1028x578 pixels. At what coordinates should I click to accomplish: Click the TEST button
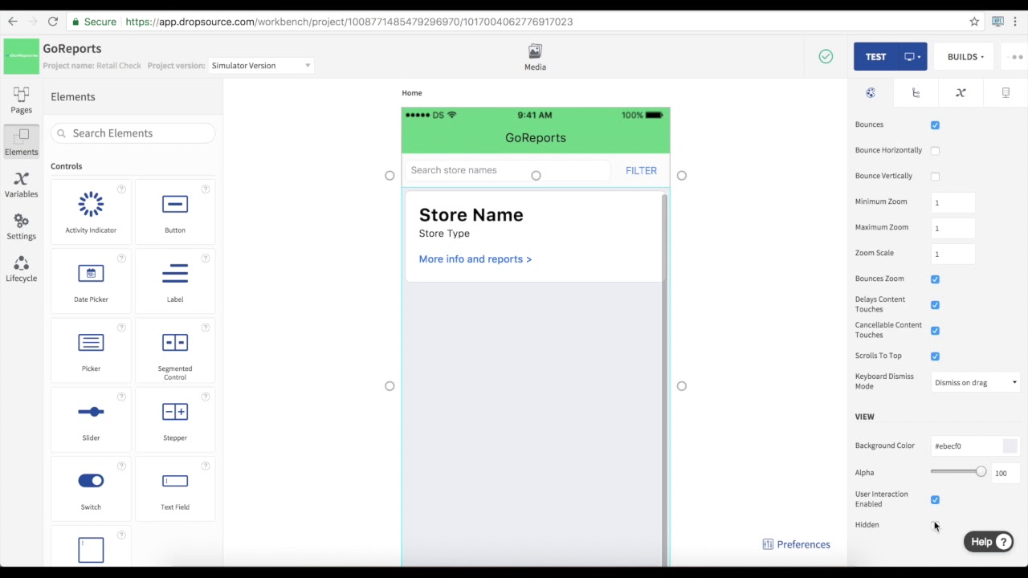[x=875, y=57]
